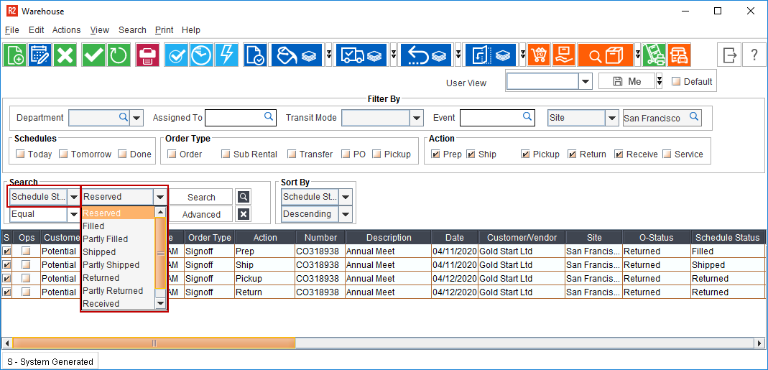The width and height of the screenshot is (768, 370).
Task: Open the Actions menu
Action: tap(66, 30)
